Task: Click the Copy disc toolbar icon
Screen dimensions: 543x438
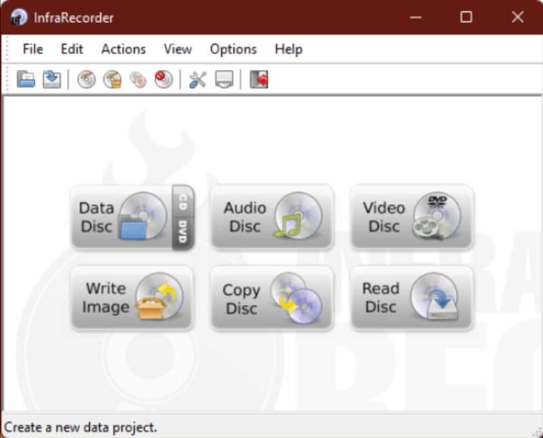Action: coord(138,79)
